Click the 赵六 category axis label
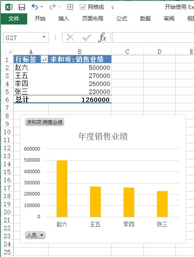 62,224
